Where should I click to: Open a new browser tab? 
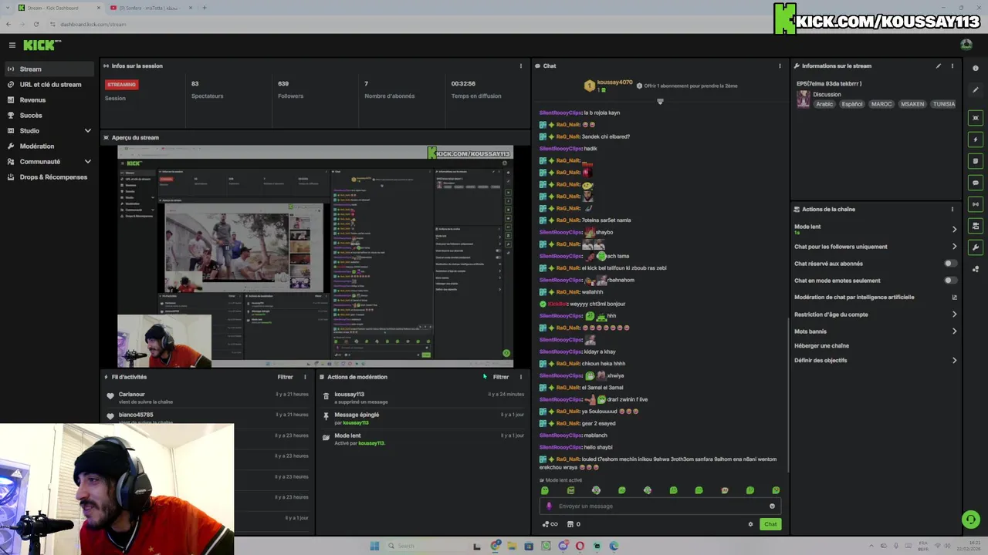point(204,8)
